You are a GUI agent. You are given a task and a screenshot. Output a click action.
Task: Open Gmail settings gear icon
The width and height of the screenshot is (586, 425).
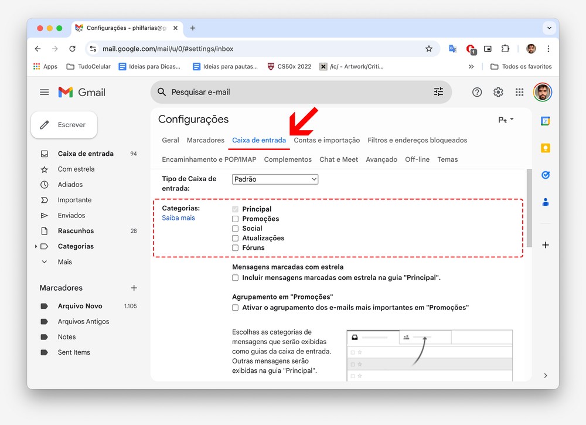pos(498,92)
